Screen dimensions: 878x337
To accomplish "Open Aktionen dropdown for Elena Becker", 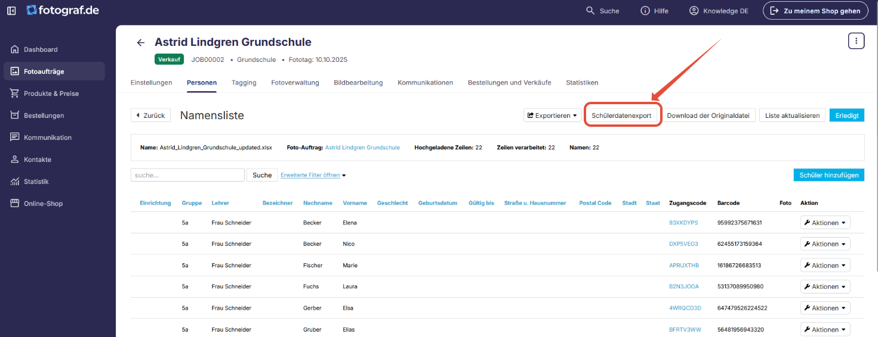I will pyautogui.click(x=825, y=223).
